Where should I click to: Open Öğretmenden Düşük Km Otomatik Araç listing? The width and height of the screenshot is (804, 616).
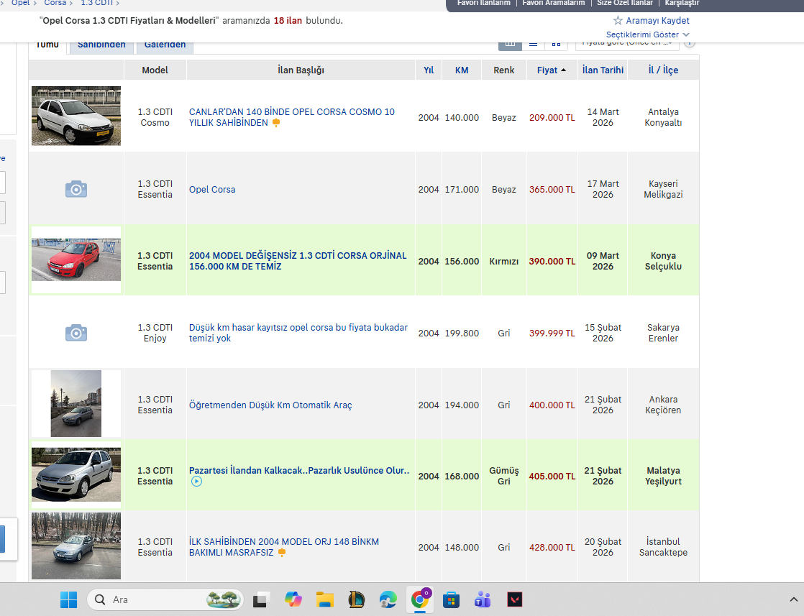tap(270, 405)
